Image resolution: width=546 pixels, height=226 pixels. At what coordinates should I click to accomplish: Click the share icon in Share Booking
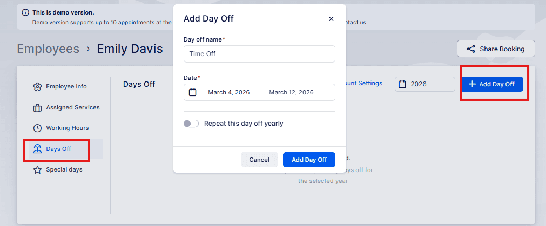point(471,49)
